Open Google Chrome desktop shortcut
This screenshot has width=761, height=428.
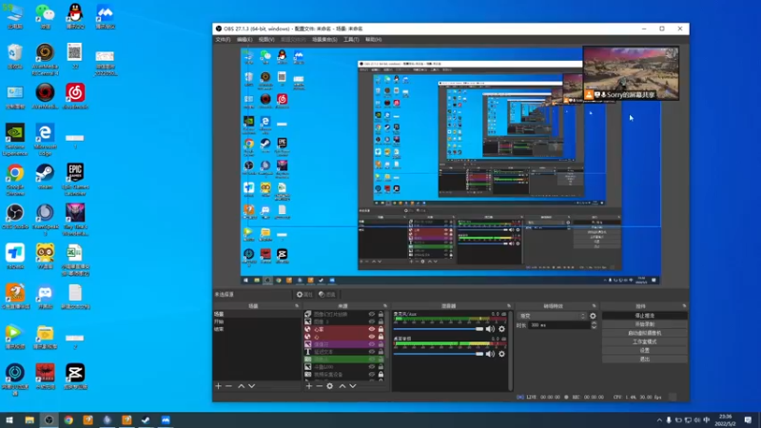[x=15, y=179]
